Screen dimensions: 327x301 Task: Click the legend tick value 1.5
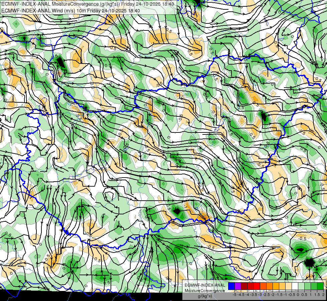pyautogui.click(x=317, y=295)
